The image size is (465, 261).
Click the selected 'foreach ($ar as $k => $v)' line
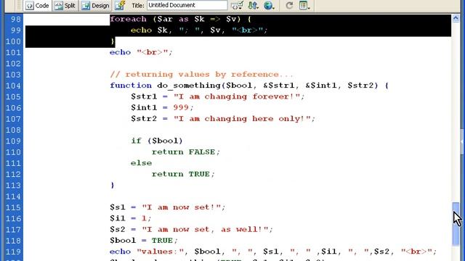click(x=181, y=20)
